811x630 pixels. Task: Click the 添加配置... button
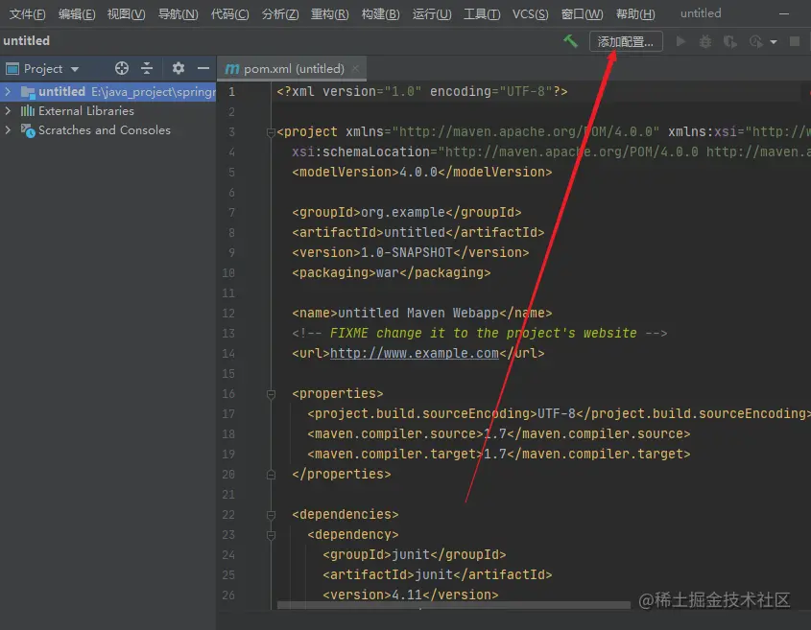point(625,41)
